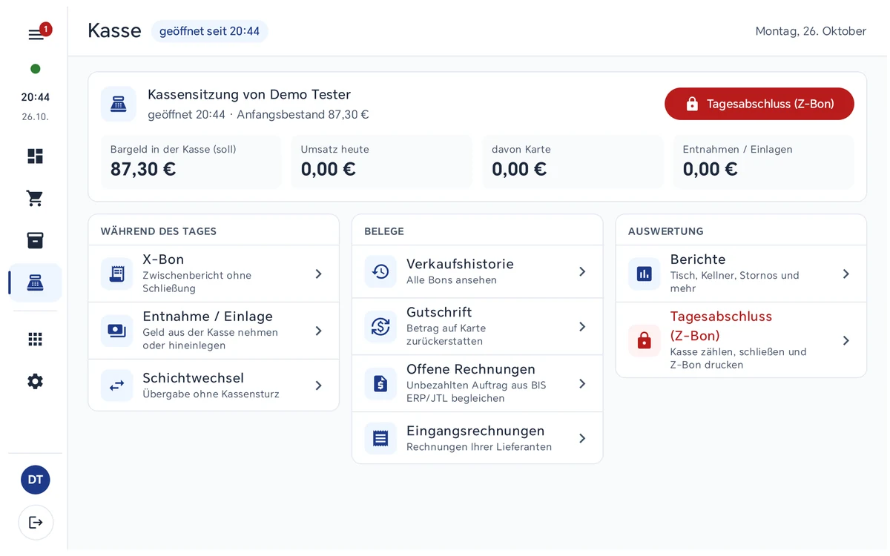This screenshot has height=556, width=890.
Task: Click the 'Bargeld in der Kasse (soll)' card
Action: 191,162
